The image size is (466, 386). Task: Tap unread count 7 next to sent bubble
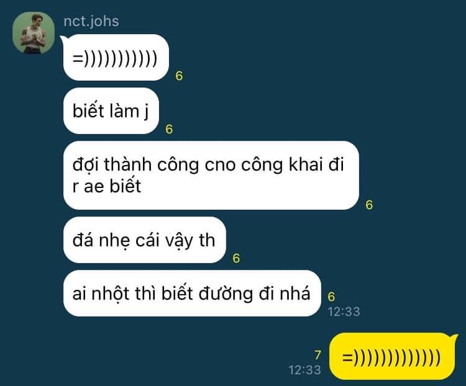(318, 355)
